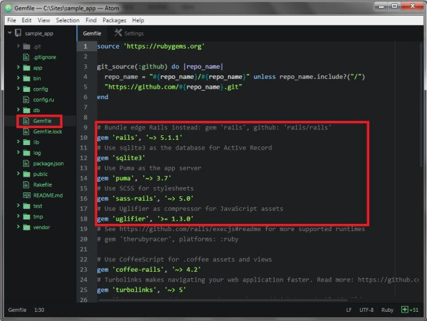
Task: Click the editor vertical scrollbar
Action: [x=420, y=105]
